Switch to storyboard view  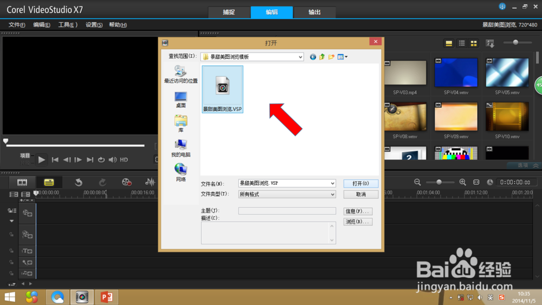coord(22,183)
